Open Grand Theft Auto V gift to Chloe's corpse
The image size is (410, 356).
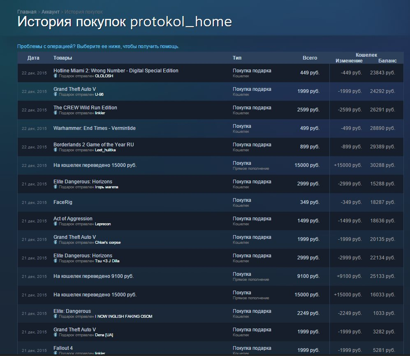tap(210, 239)
